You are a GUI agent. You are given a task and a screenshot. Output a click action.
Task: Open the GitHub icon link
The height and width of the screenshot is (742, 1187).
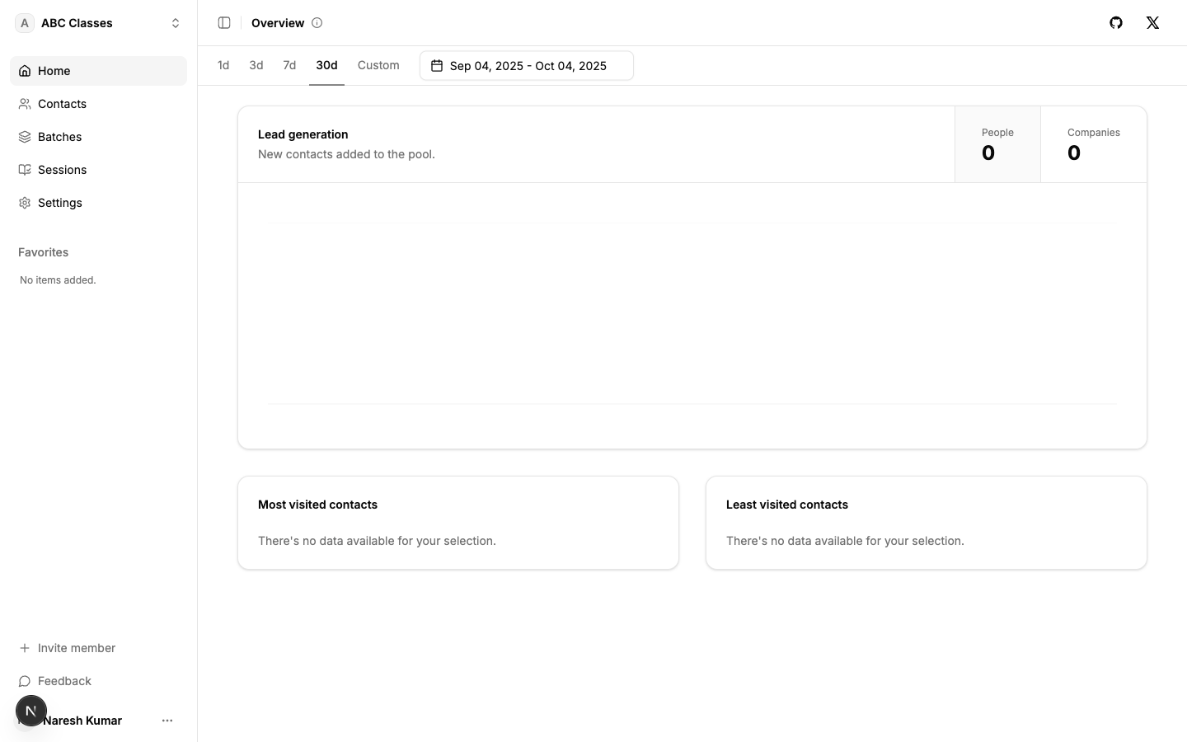tap(1116, 23)
